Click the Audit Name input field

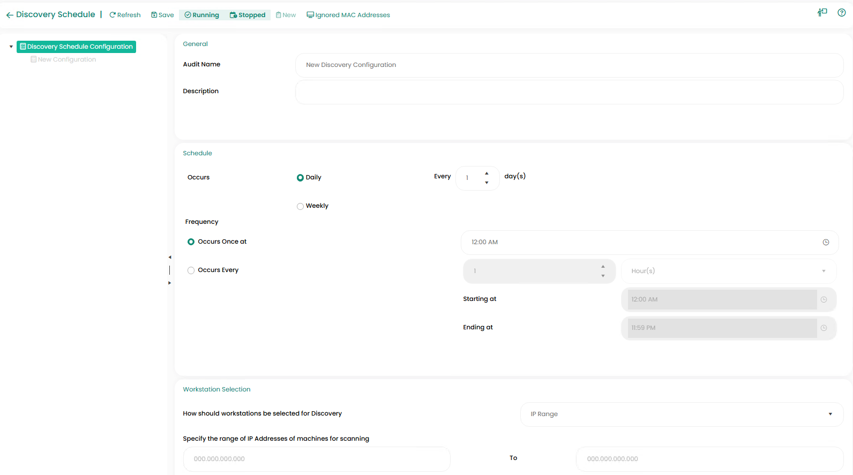coord(569,65)
